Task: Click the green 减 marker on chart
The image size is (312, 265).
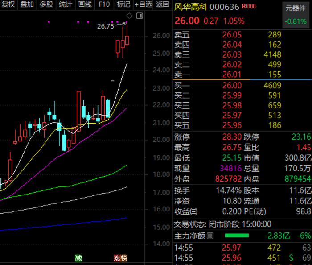Action: [x=78, y=258]
